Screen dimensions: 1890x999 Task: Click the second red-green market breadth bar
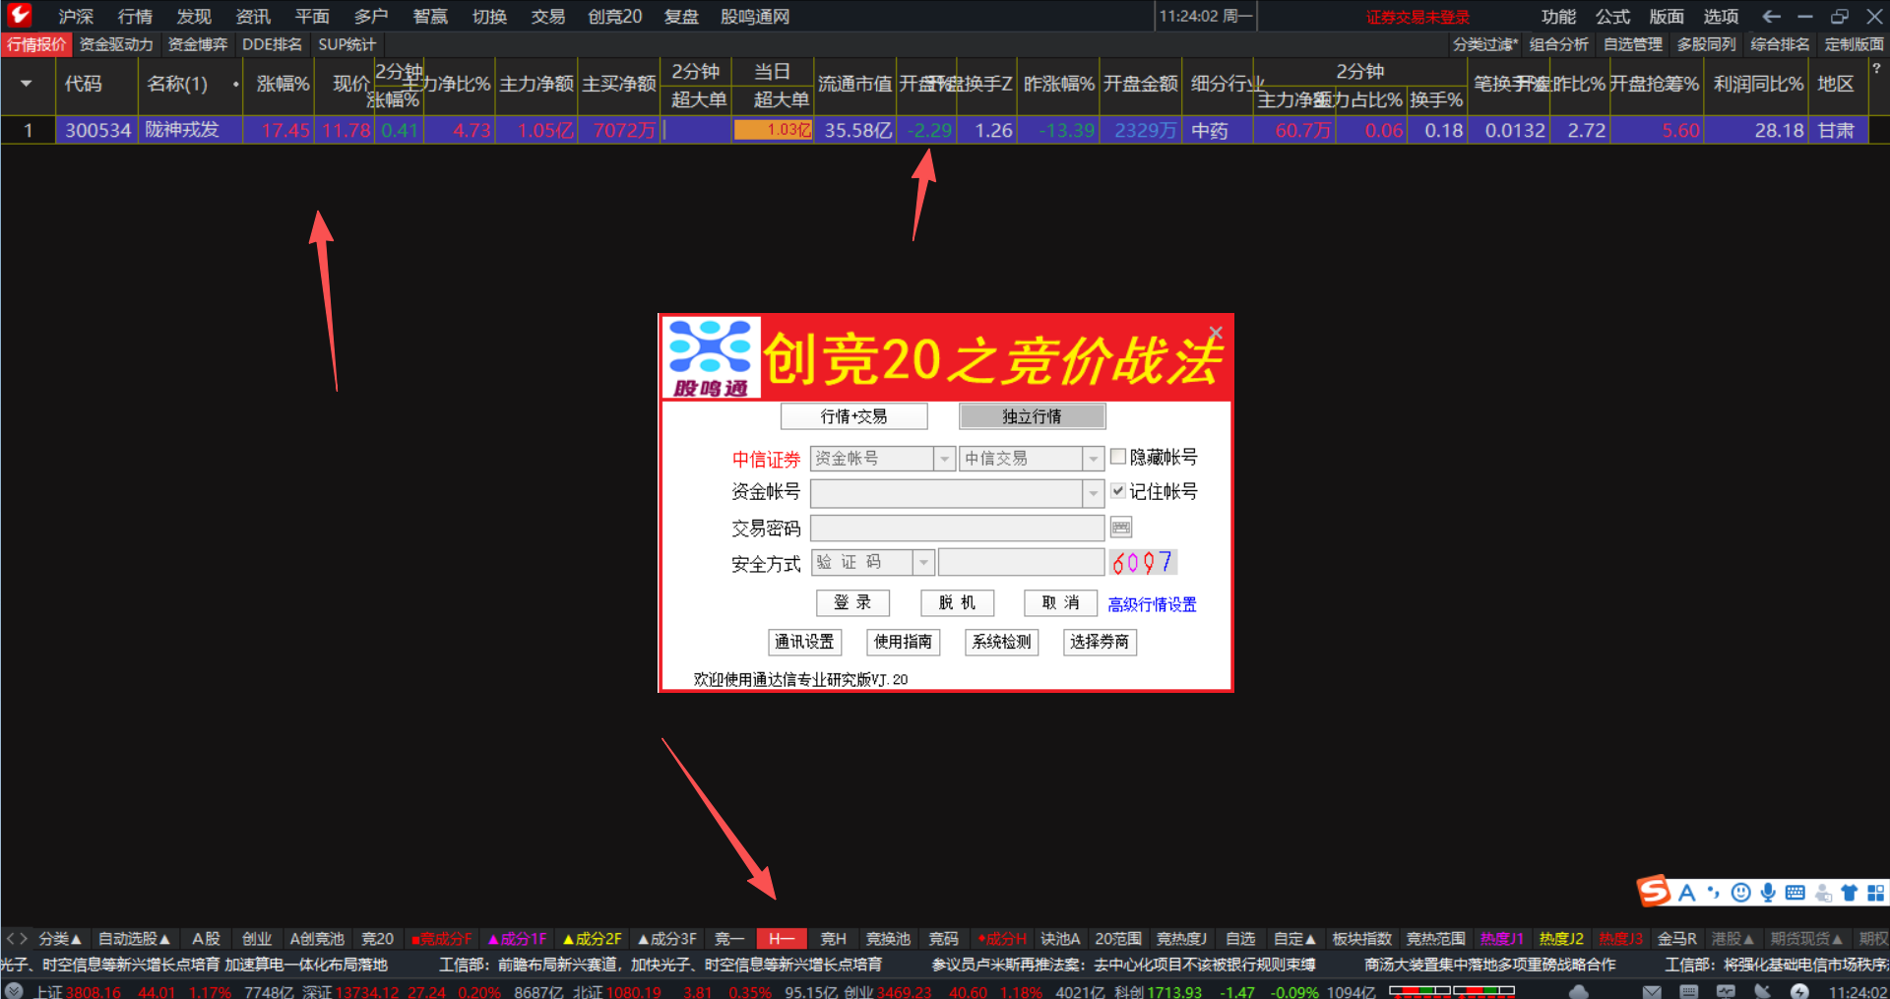1483,990
